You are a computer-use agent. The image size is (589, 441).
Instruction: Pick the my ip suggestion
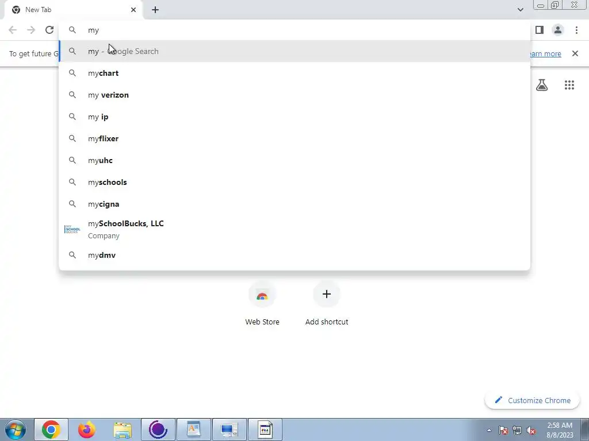coord(294,117)
